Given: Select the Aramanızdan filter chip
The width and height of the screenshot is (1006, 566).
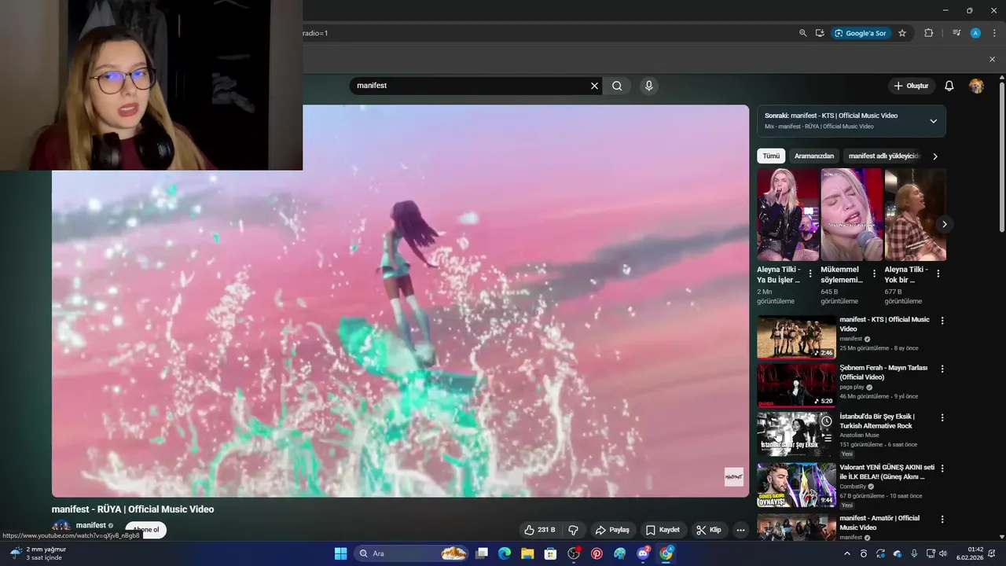Looking at the screenshot, I should point(814,156).
